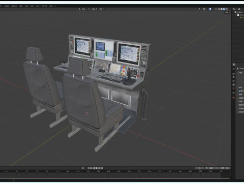Open object type visibility selector
244x183 pixels.
click(200, 9)
